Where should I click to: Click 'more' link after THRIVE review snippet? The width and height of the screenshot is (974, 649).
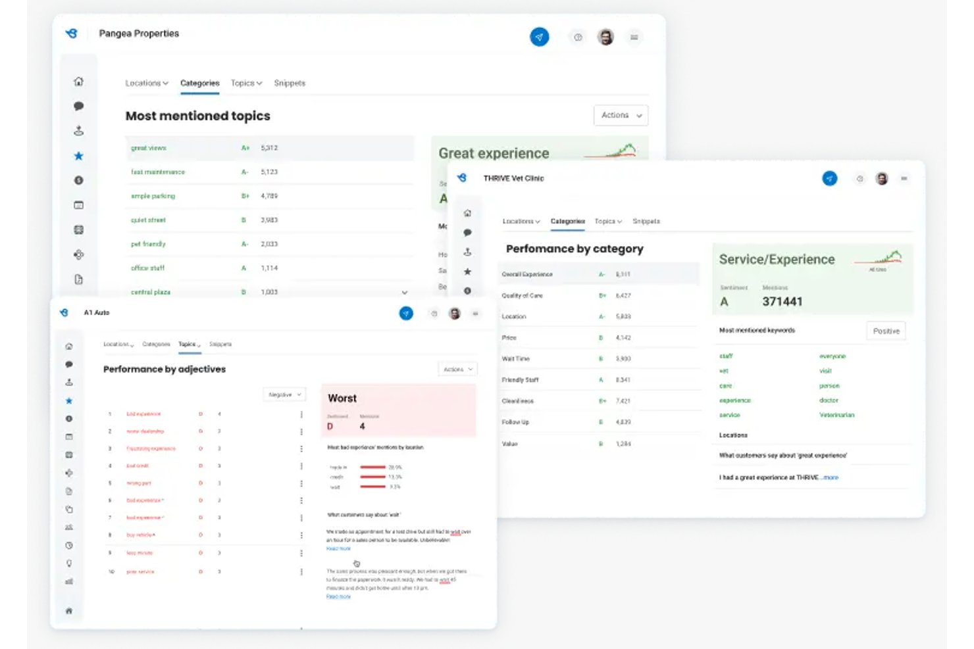pos(831,477)
